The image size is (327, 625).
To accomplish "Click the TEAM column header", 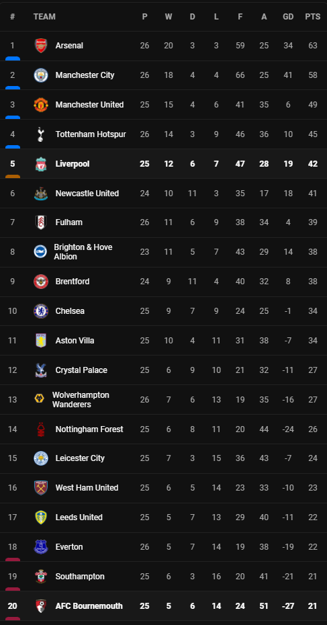I will click(x=44, y=17).
